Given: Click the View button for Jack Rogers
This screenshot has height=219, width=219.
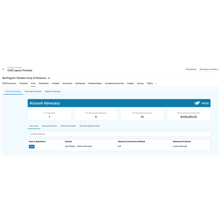Looking at the screenshot, I should pyautogui.click(x=32, y=146).
